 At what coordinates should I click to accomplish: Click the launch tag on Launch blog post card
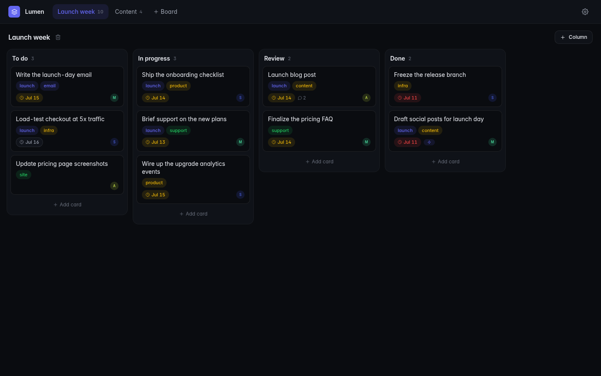click(x=279, y=86)
